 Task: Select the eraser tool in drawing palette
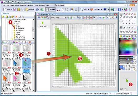126,14
